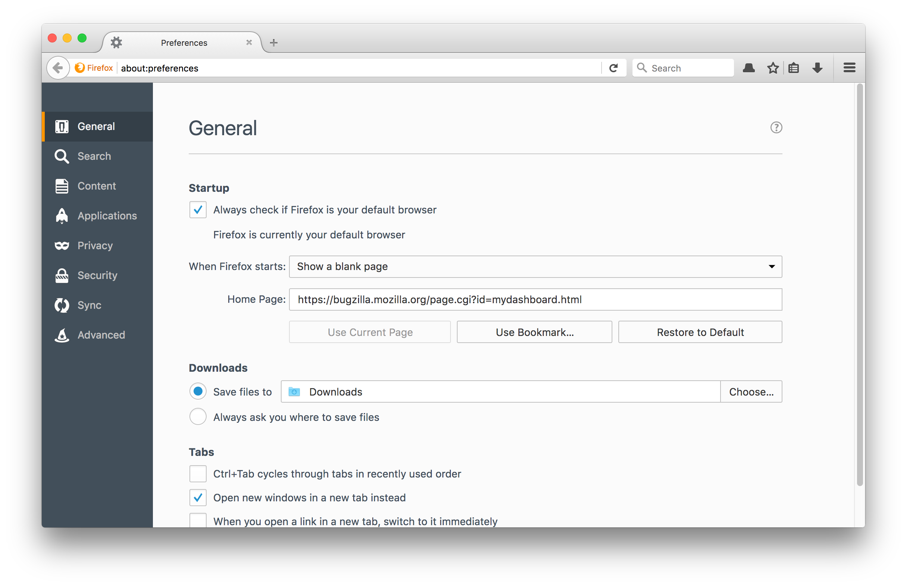Select Always ask you where to save files
This screenshot has width=907, height=587.
click(198, 417)
